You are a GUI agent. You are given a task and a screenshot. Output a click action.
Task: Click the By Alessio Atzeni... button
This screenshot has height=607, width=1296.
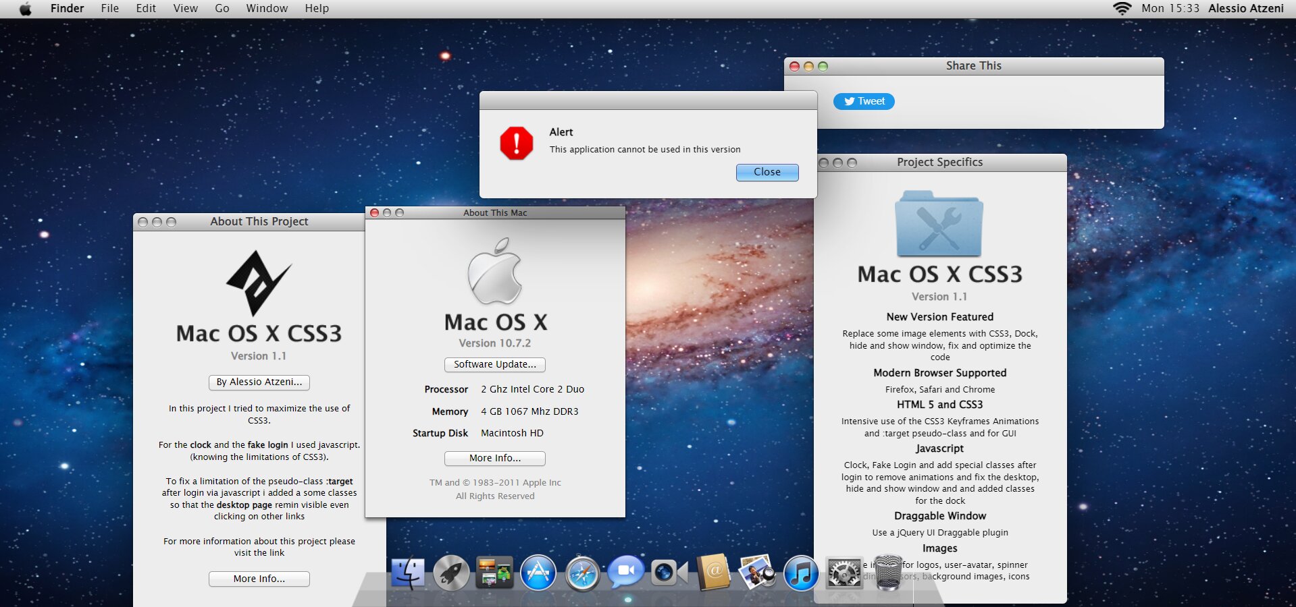tap(259, 382)
